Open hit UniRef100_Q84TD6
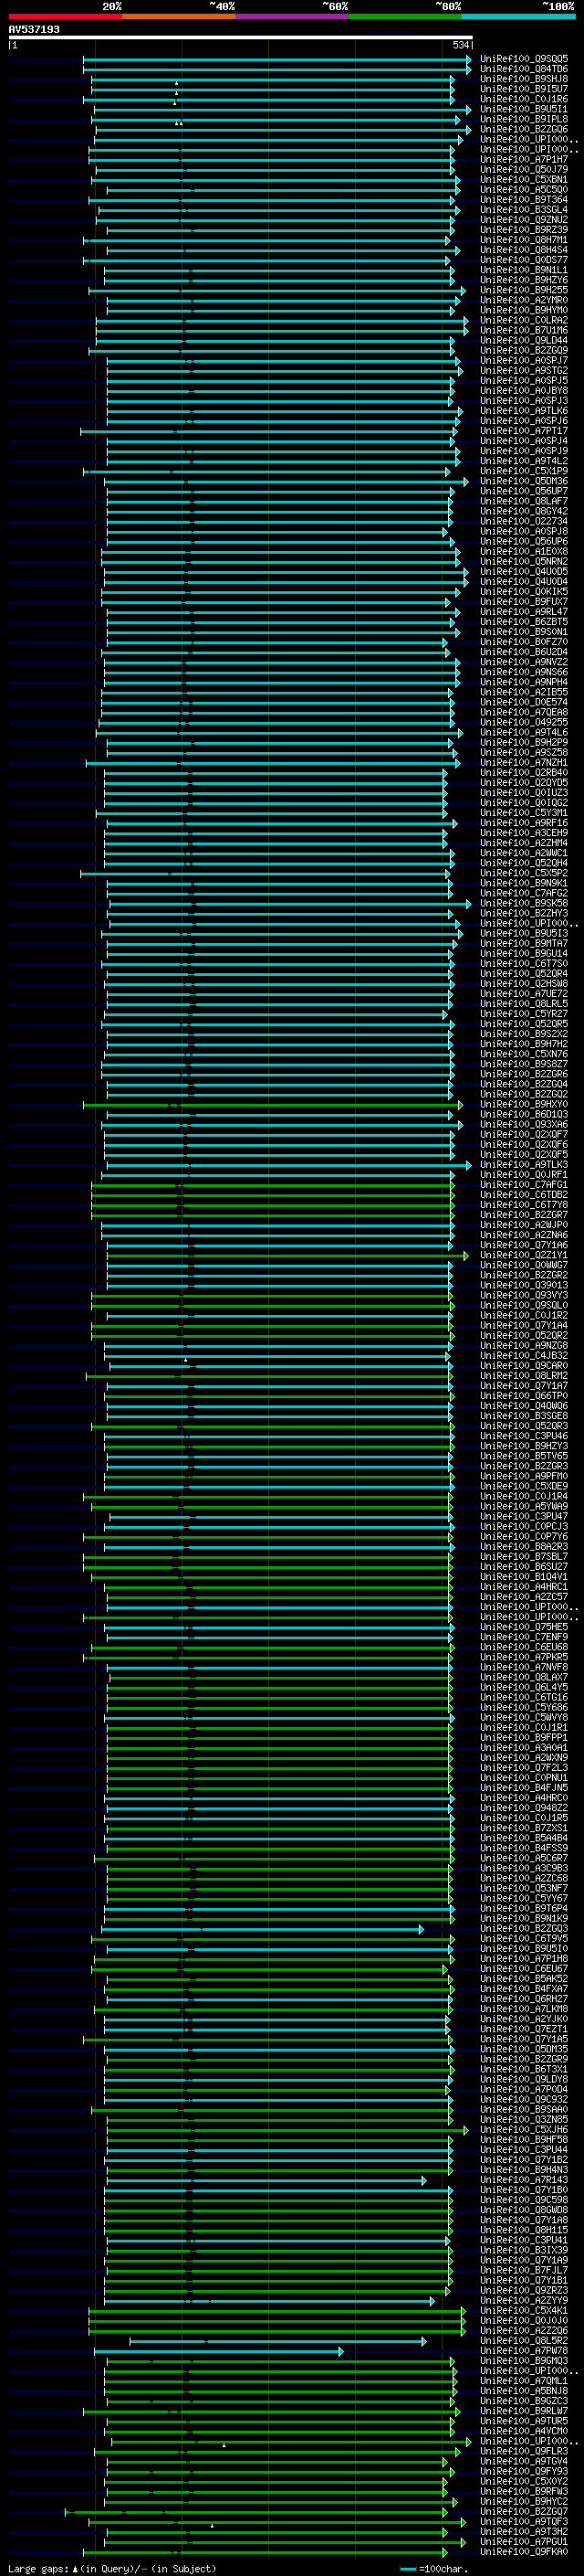 (x=524, y=69)
